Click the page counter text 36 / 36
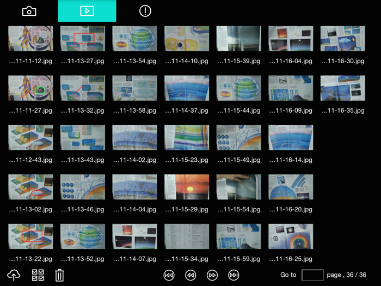 pos(356,275)
